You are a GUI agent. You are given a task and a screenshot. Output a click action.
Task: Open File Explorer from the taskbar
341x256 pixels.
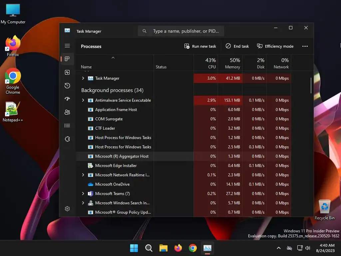pyautogui.click(x=163, y=248)
